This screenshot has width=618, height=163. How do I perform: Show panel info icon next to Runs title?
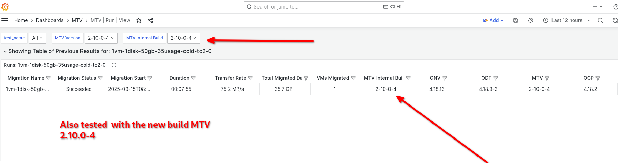tap(114, 65)
